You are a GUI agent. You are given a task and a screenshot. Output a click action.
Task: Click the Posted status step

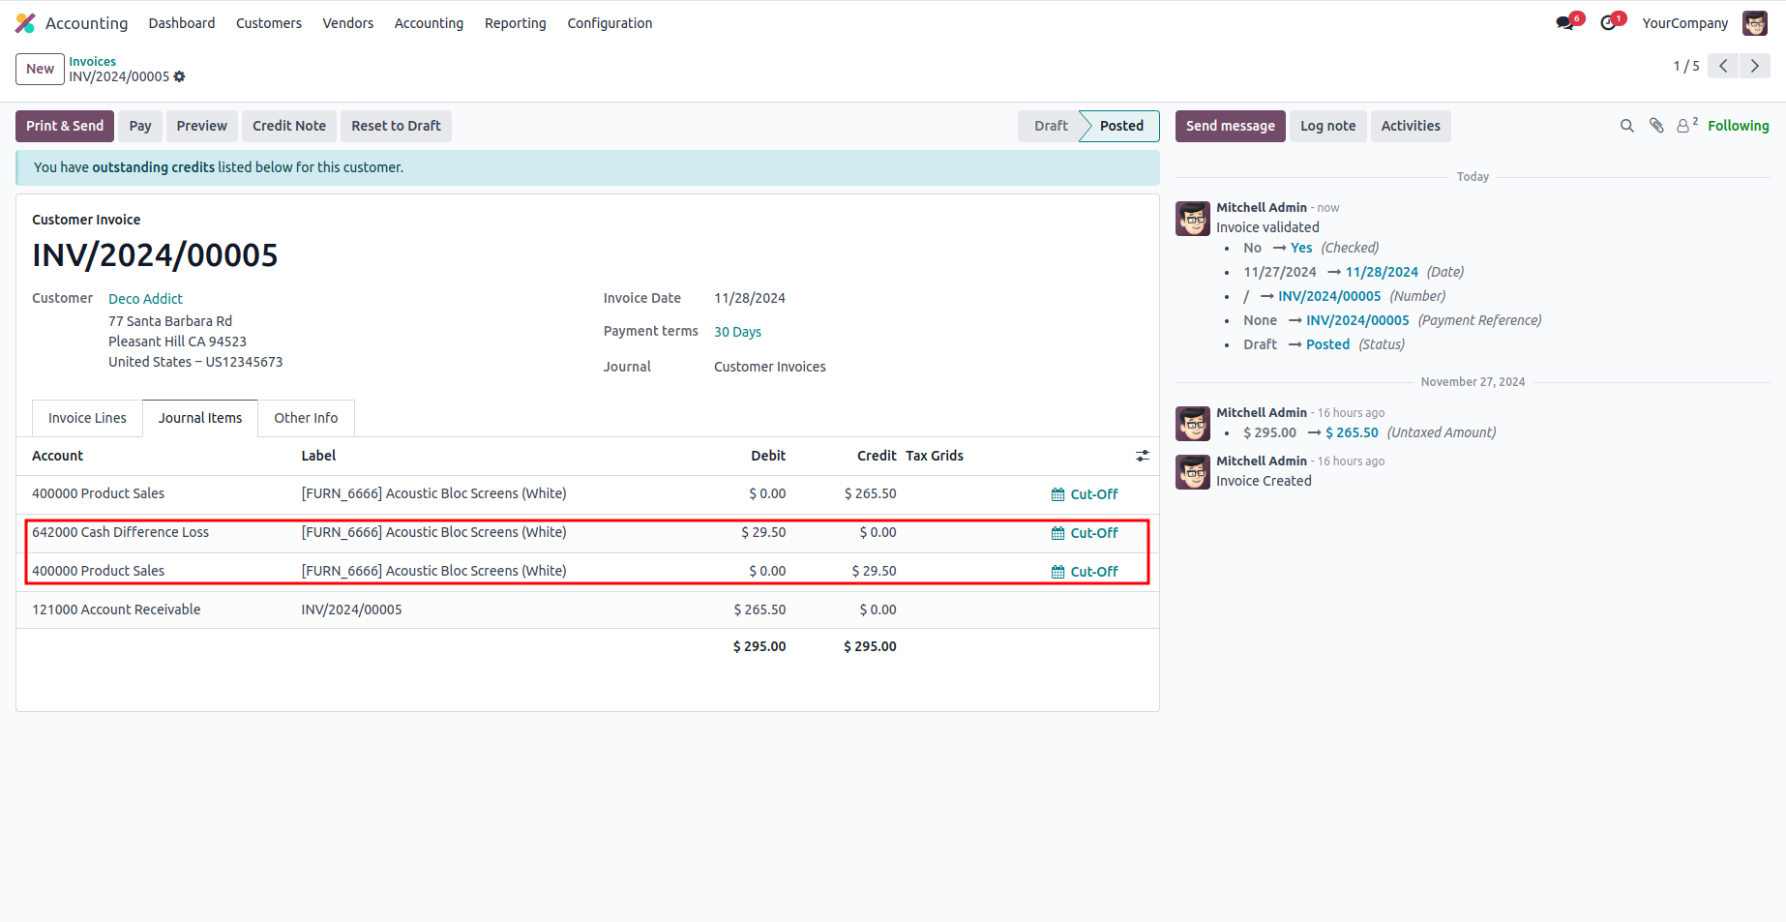pyautogui.click(x=1121, y=126)
